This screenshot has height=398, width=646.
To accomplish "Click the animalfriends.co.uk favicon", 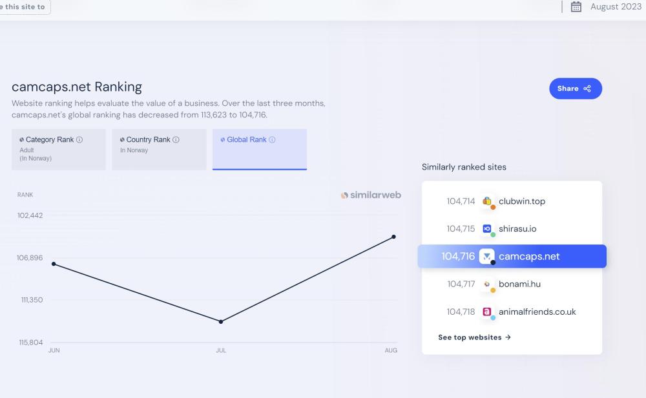I will point(487,312).
